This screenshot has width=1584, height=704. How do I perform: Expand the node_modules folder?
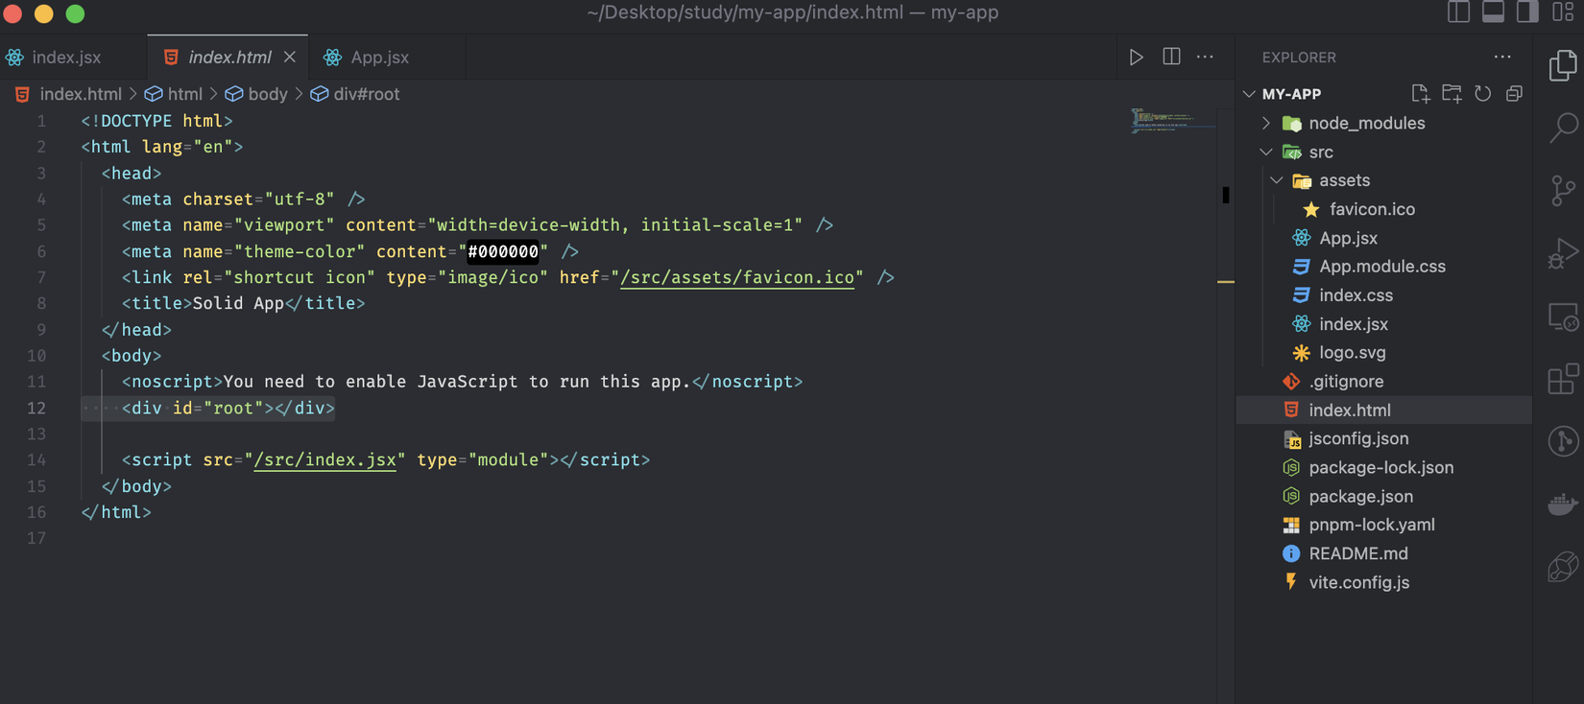pyautogui.click(x=1267, y=123)
